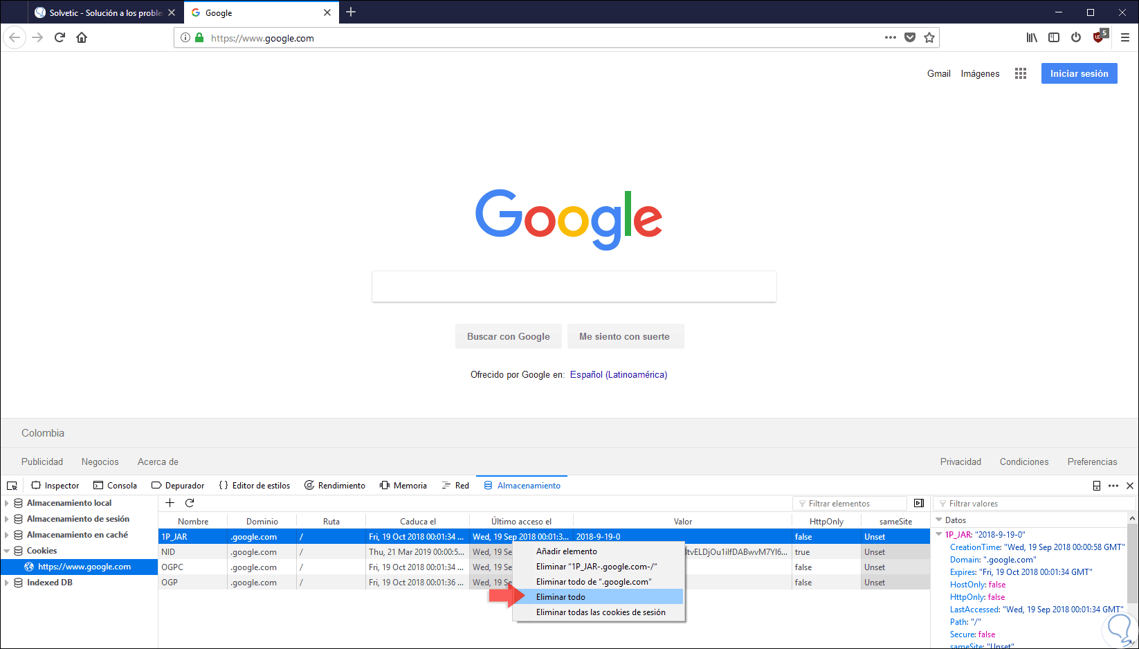The width and height of the screenshot is (1139, 649).
Task: Click the browser address bar URL
Action: click(x=262, y=38)
